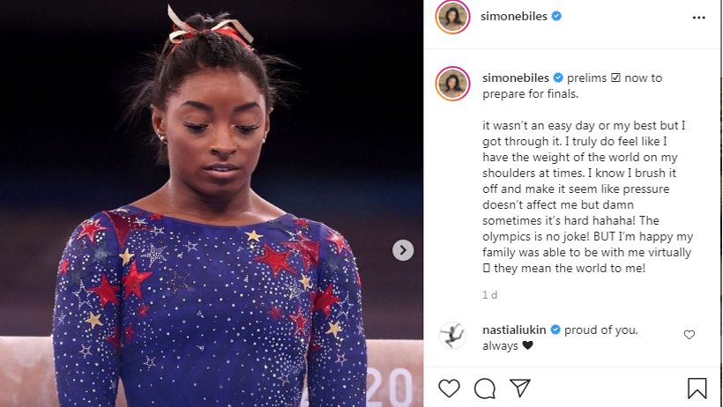This screenshot has width=723, height=407.
Task: Click the simonebiles username in the caption
Action: coord(516,78)
